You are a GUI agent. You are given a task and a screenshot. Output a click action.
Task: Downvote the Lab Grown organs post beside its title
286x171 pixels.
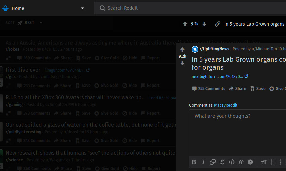click(x=182, y=63)
